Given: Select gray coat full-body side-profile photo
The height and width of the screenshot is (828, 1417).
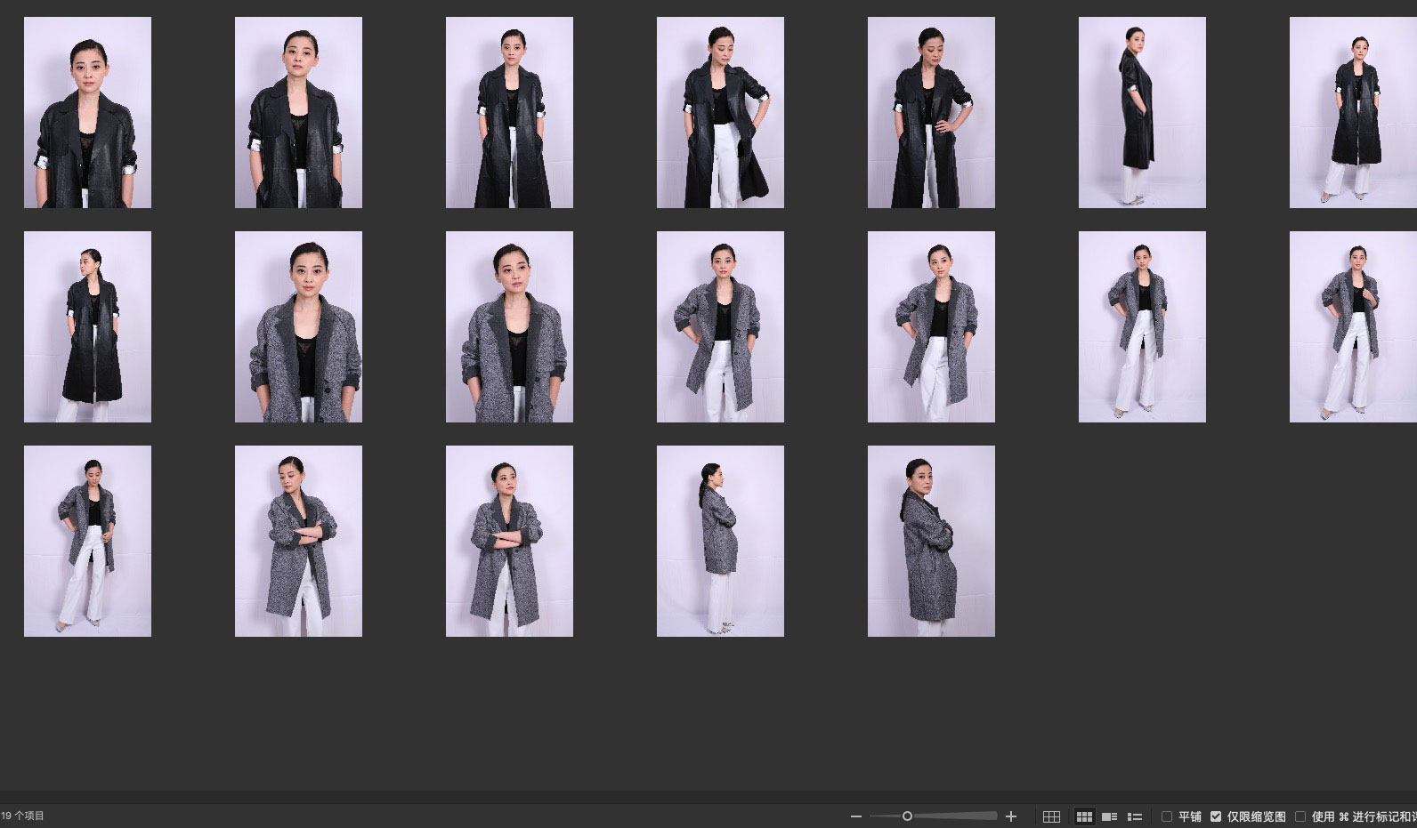Looking at the screenshot, I should tap(720, 541).
